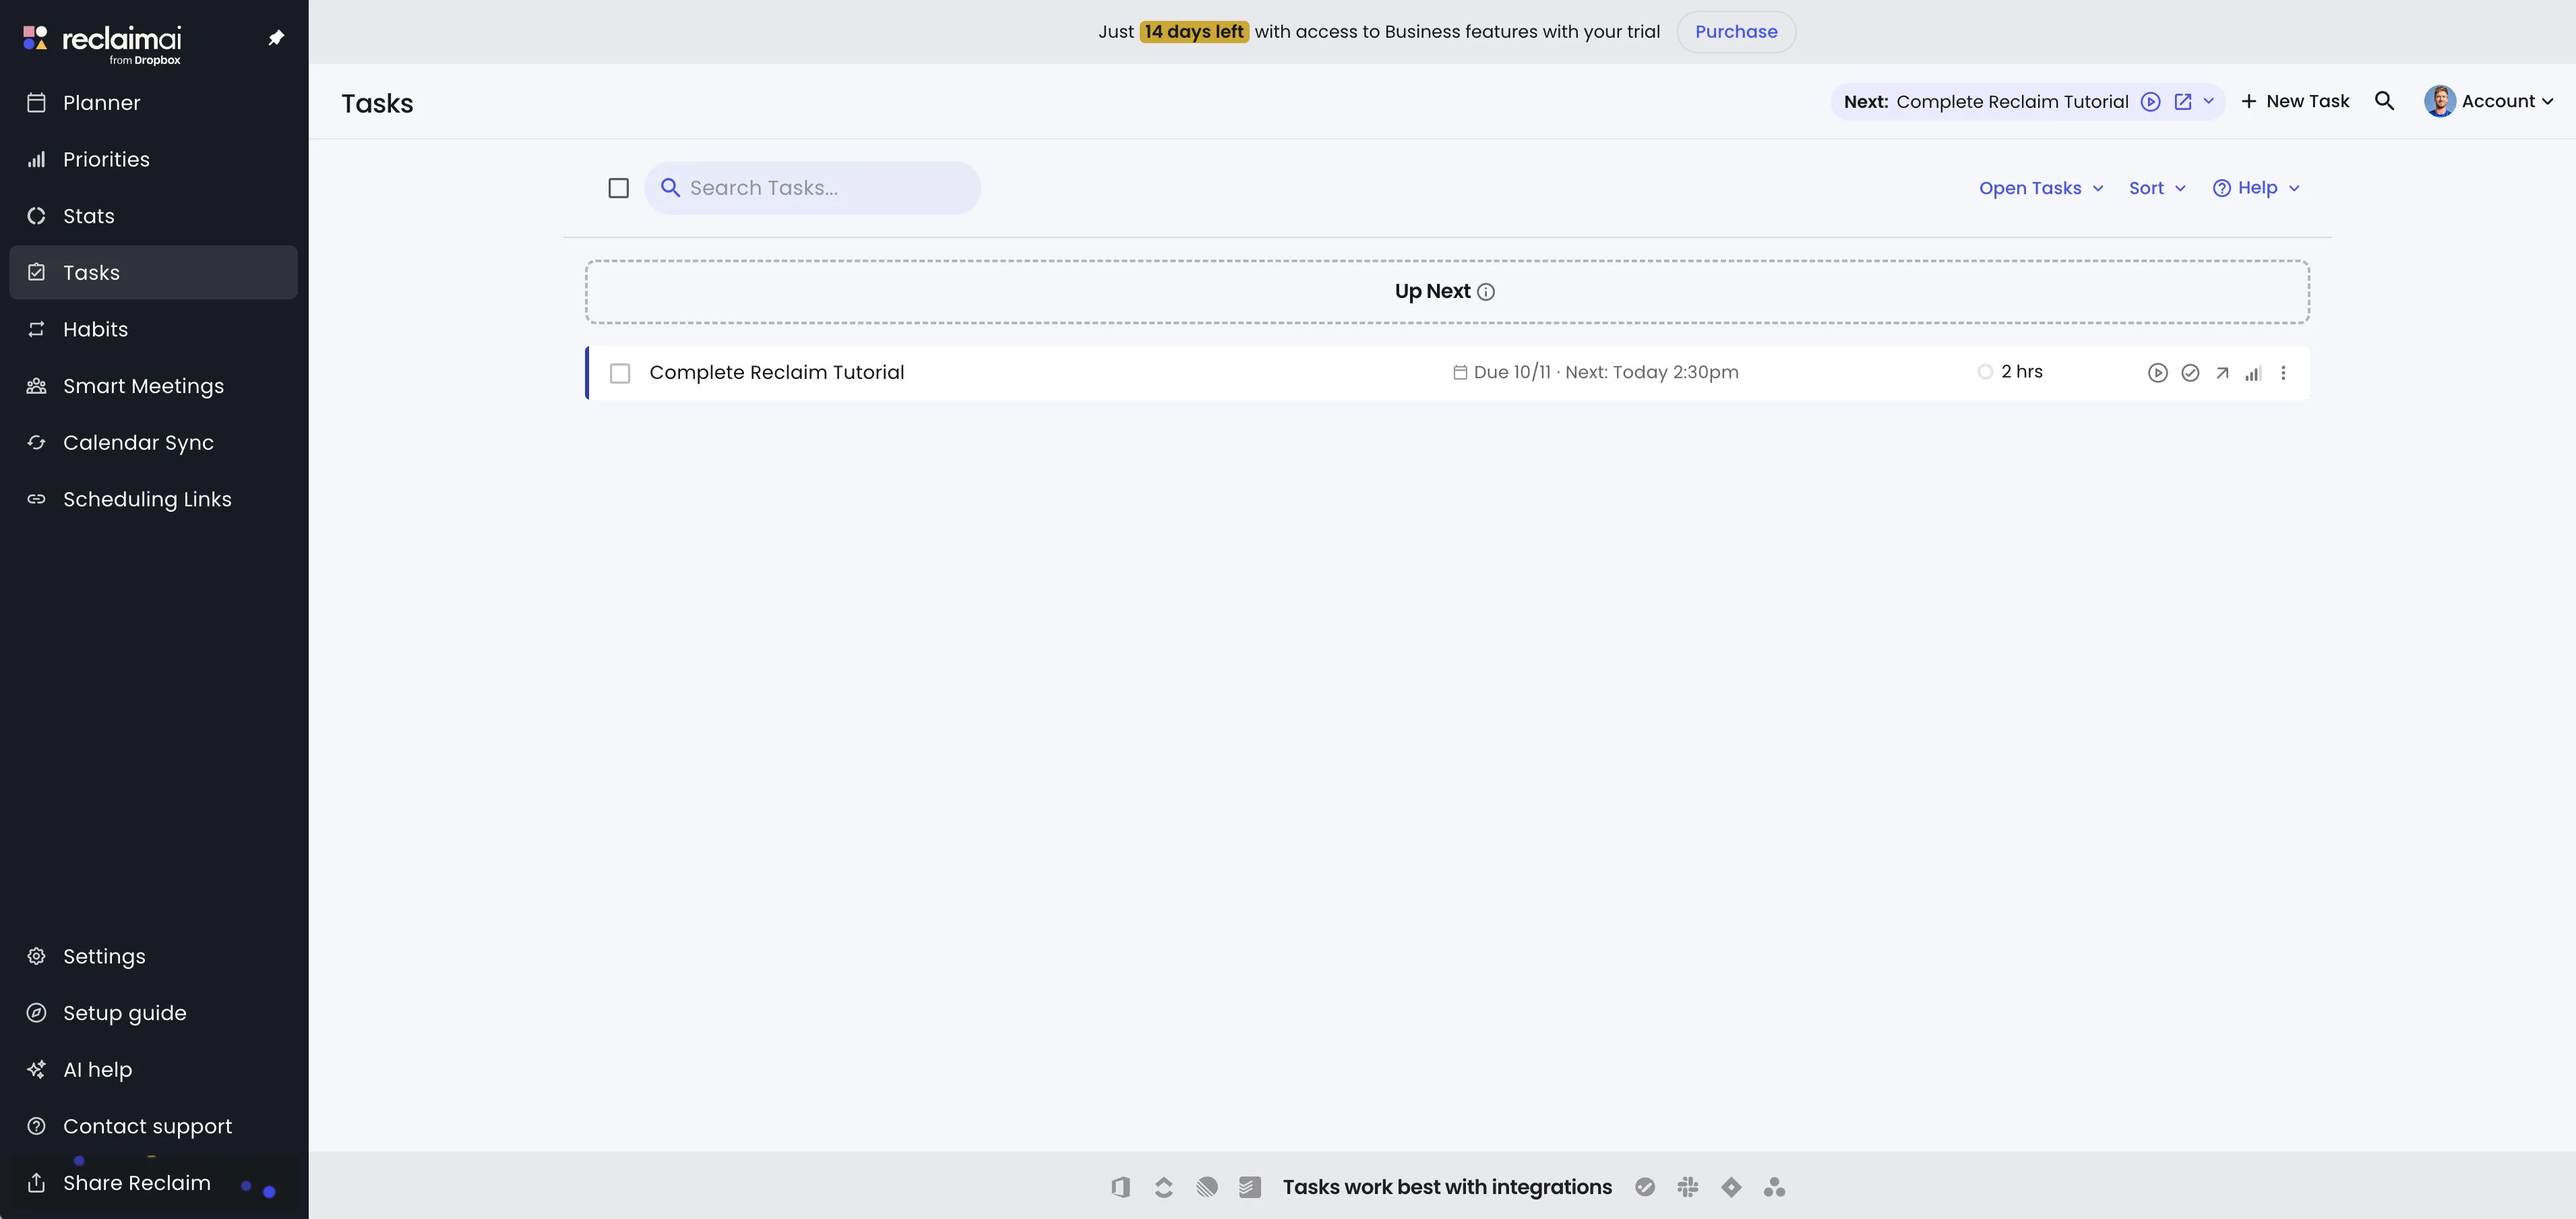Focus the Search Tasks input field
This screenshot has width=2576, height=1219.
[825, 188]
